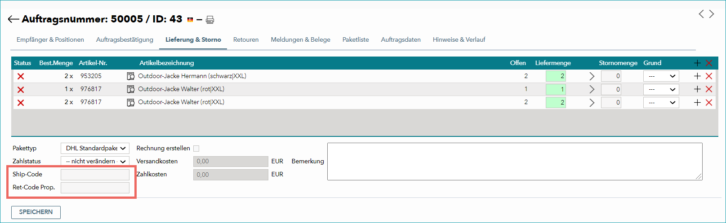The height and width of the screenshot is (223, 726).
Task: Click into the Bemerkung text area
Action: click(515, 162)
